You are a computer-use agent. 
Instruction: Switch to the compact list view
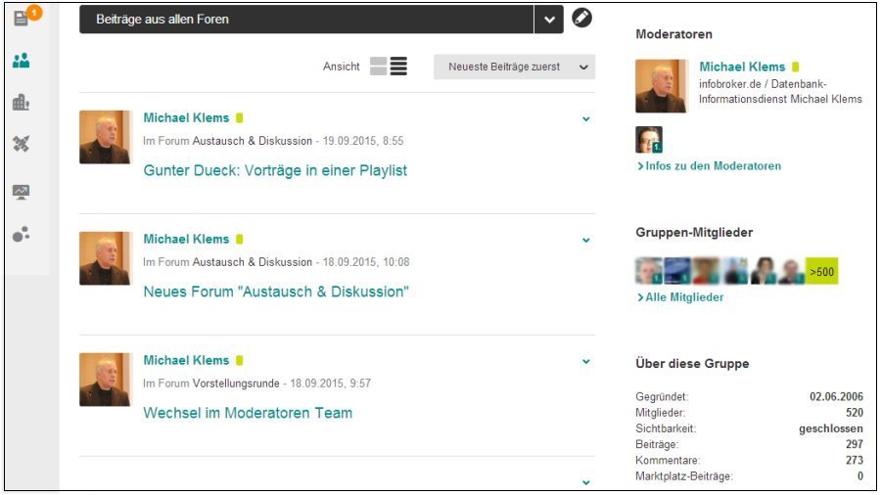pyautogui.click(x=398, y=67)
